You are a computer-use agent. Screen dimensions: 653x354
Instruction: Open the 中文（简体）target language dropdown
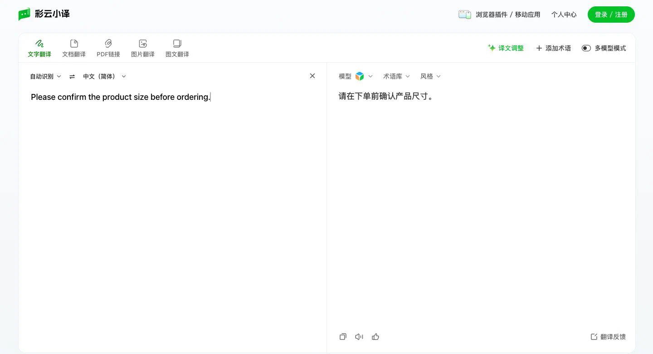click(104, 77)
